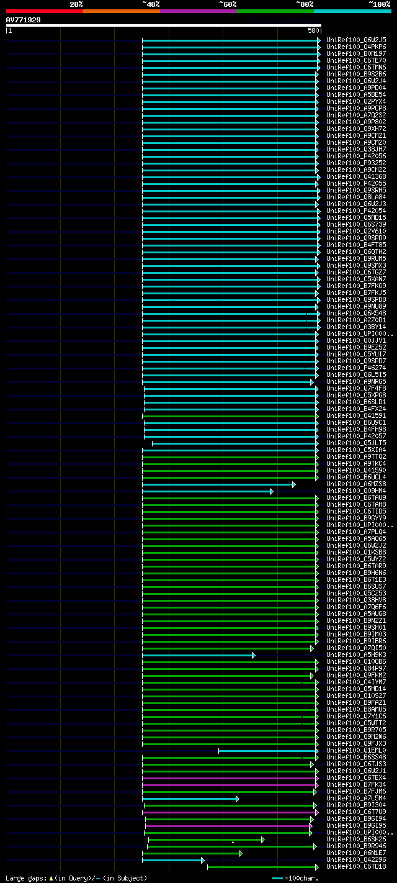
Task: Click the UniRef100_P42056 label
Action: 356,156
